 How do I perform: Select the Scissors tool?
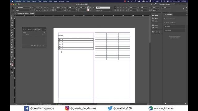12,43
